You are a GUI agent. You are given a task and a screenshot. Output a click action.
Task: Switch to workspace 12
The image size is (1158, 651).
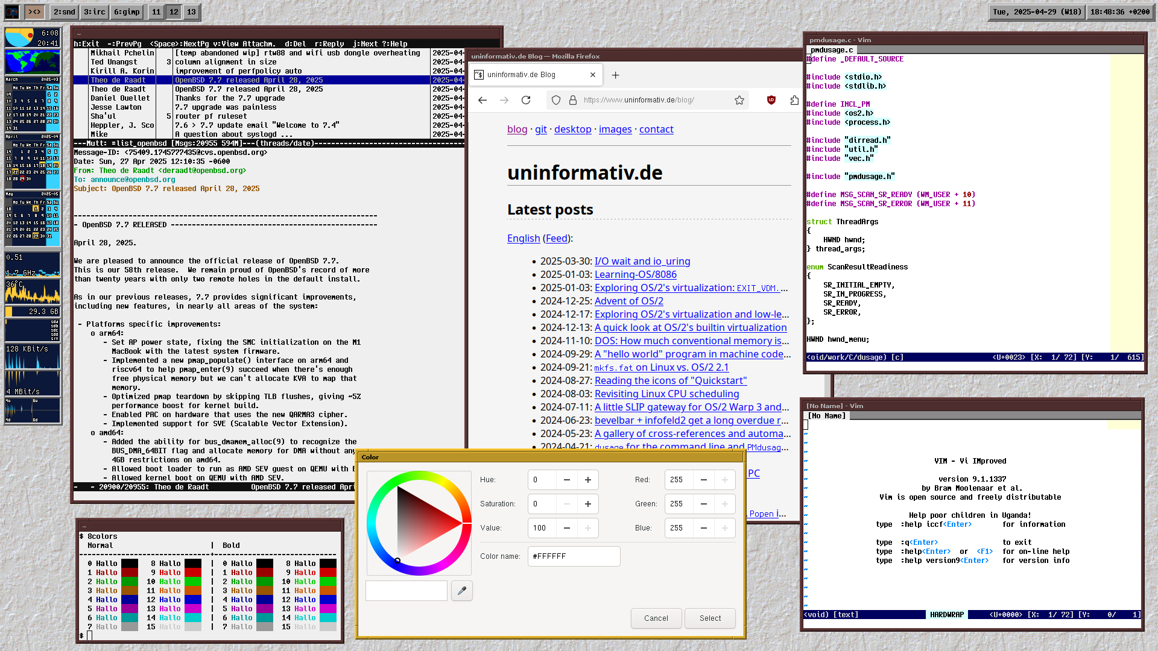pos(174,11)
